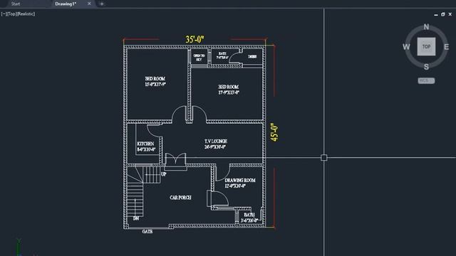Viewport: 456px width, 256px height.
Task: Select the 35'-0" width dimension text
Action: point(195,39)
